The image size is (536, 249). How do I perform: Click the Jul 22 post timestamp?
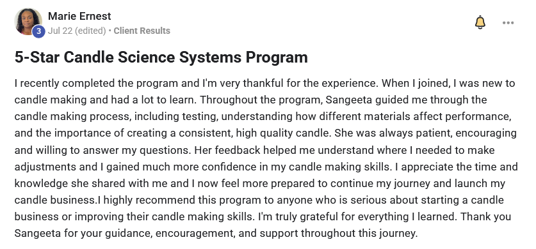[60, 31]
